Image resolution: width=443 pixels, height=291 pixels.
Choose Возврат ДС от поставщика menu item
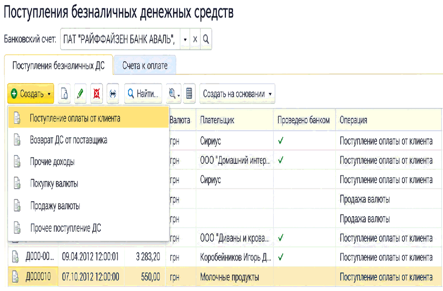point(89,140)
